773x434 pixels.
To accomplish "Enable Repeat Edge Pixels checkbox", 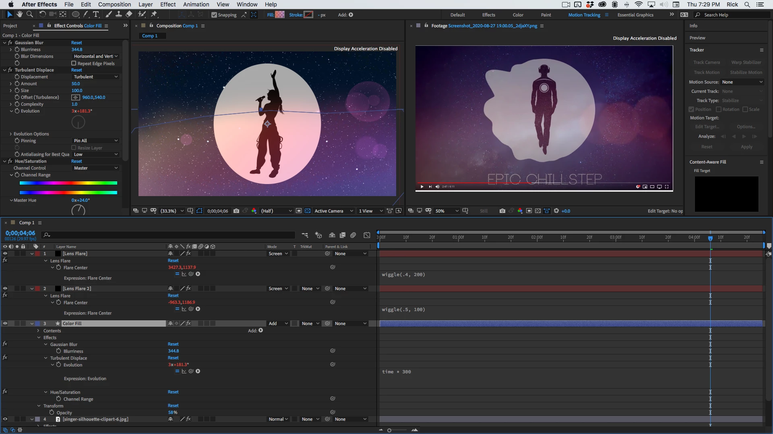I will pos(74,63).
